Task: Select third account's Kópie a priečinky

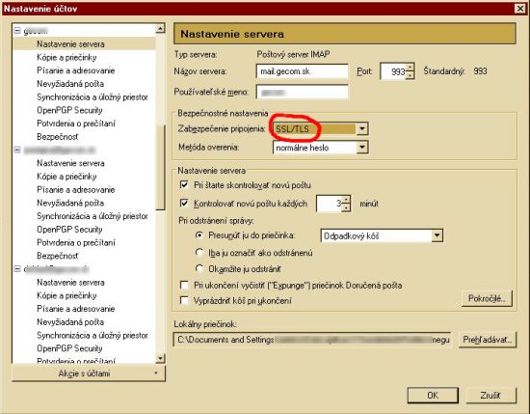Action: coord(66,295)
